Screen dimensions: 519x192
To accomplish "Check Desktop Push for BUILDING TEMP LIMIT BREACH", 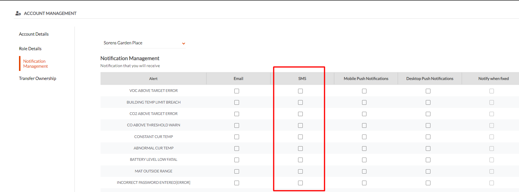I will tap(428, 102).
